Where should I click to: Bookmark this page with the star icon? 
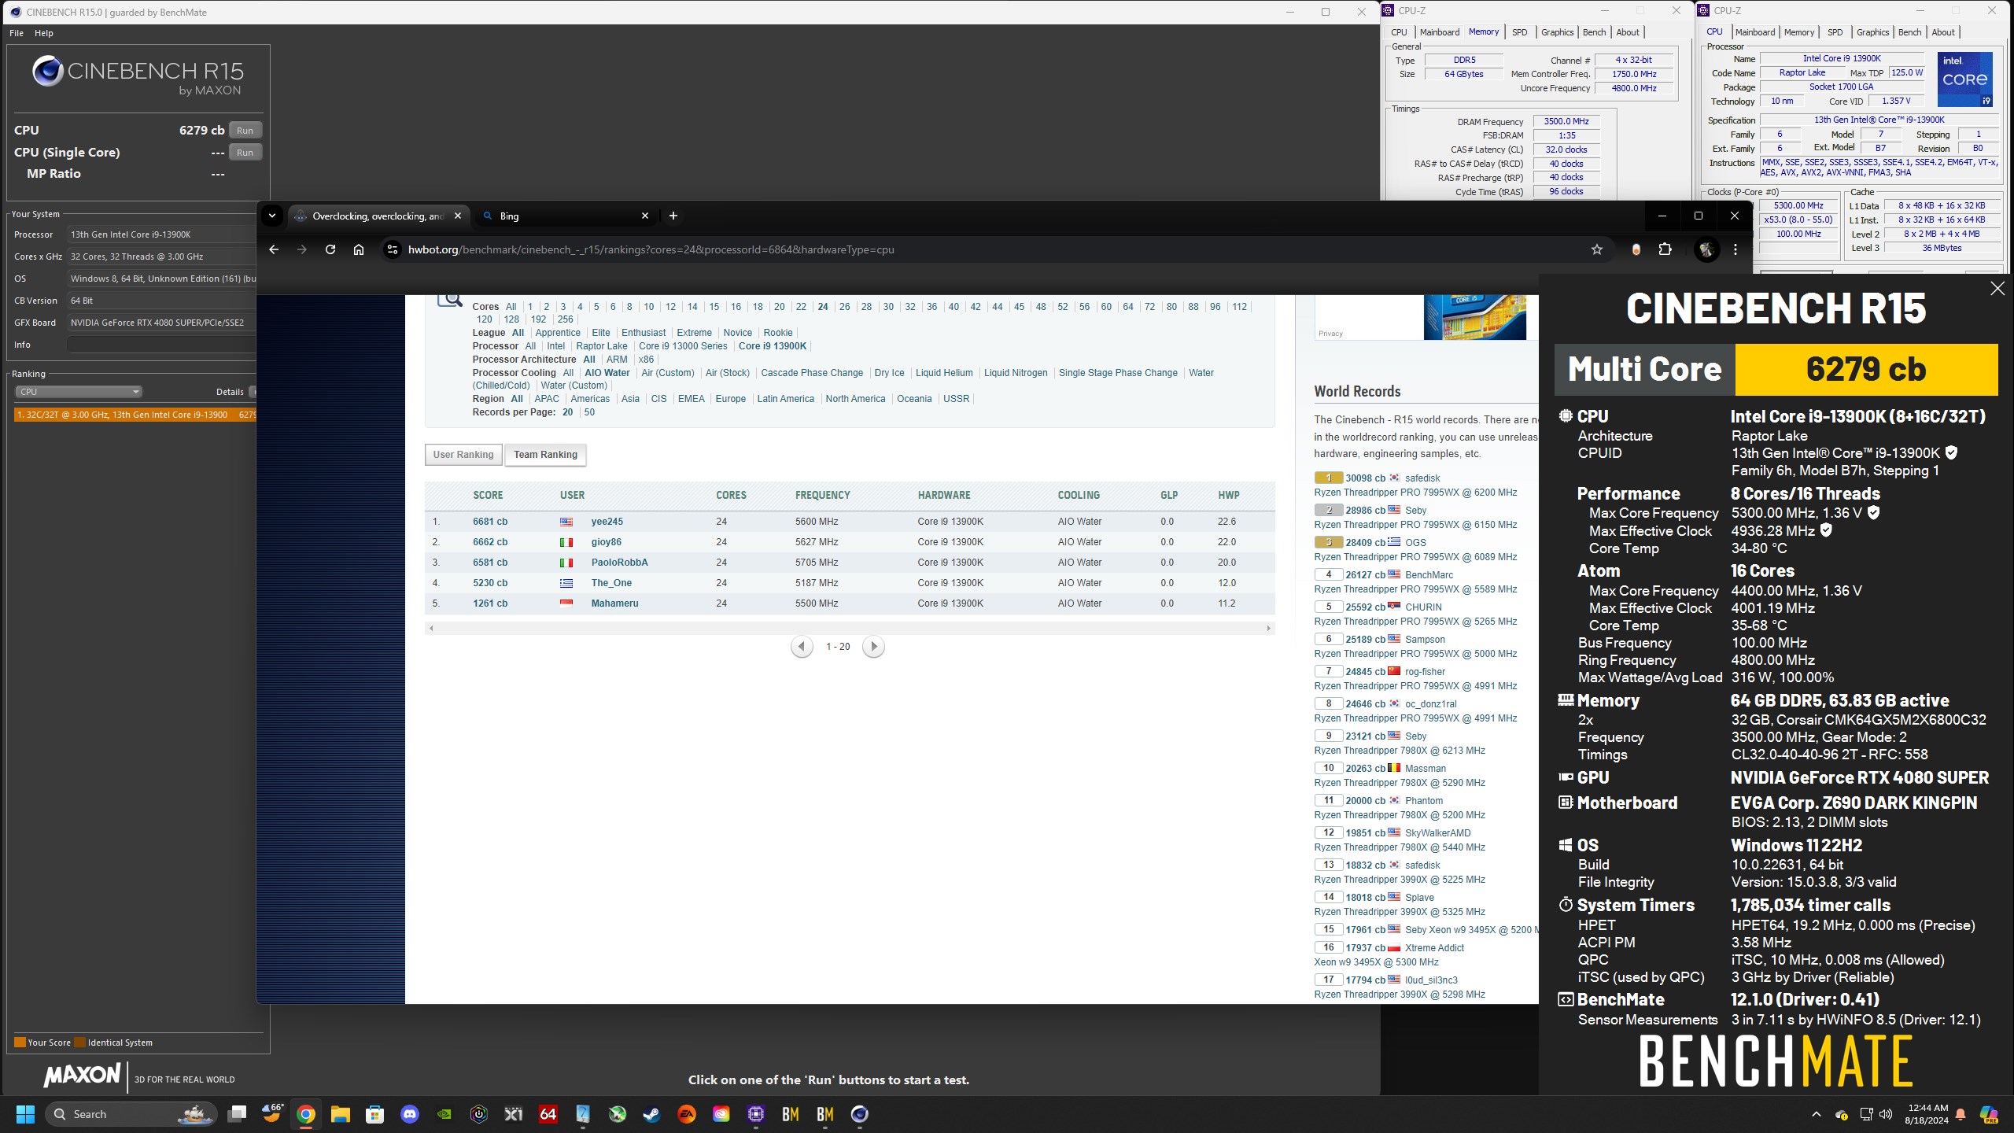(1596, 249)
